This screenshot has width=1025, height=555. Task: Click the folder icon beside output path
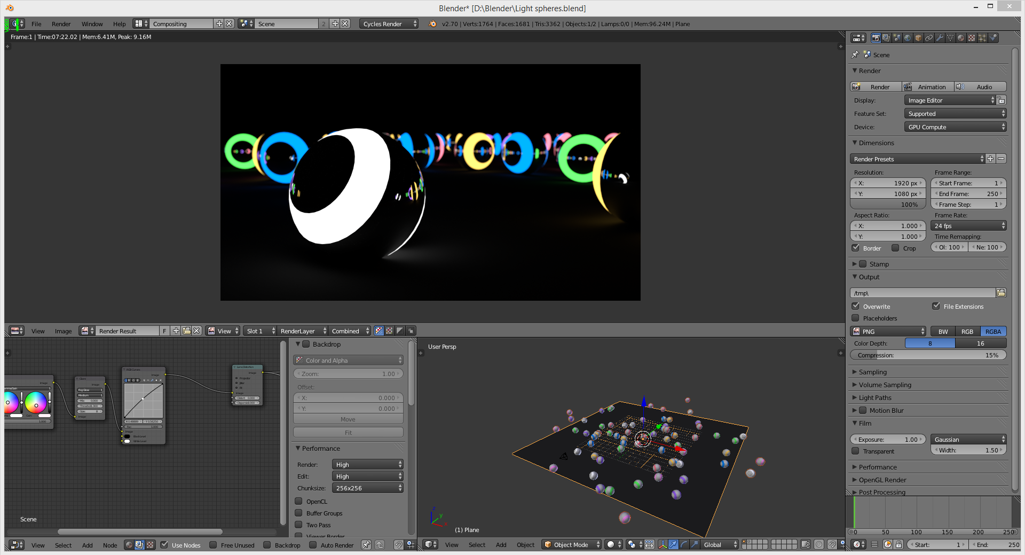coord(1001,293)
